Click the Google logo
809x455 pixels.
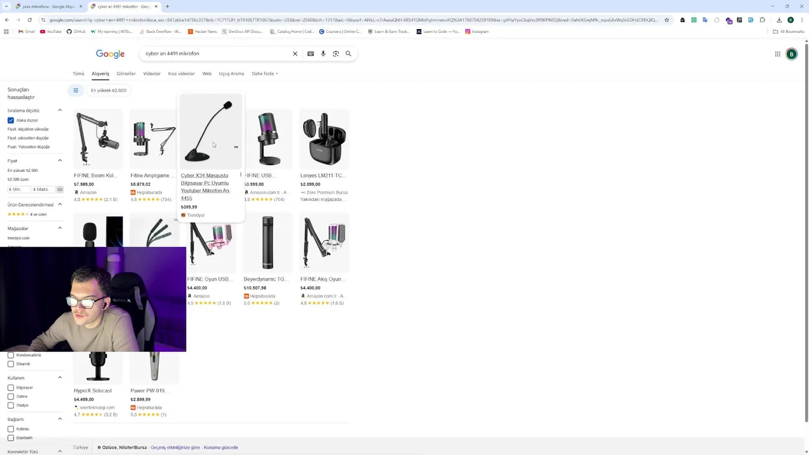pyautogui.click(x=110, y=54)
